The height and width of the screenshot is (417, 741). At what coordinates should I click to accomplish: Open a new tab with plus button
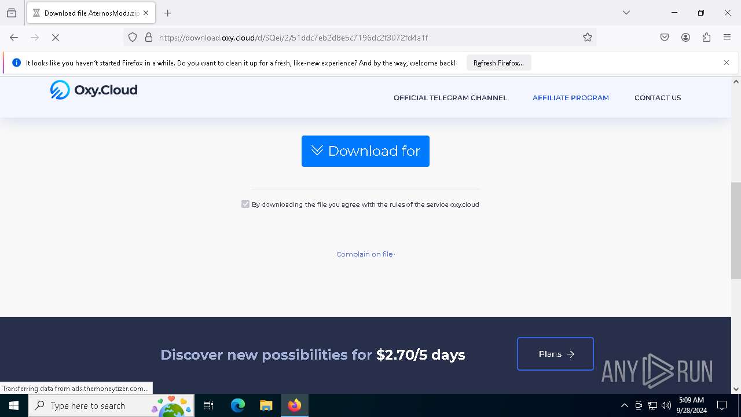coord(168,13)
